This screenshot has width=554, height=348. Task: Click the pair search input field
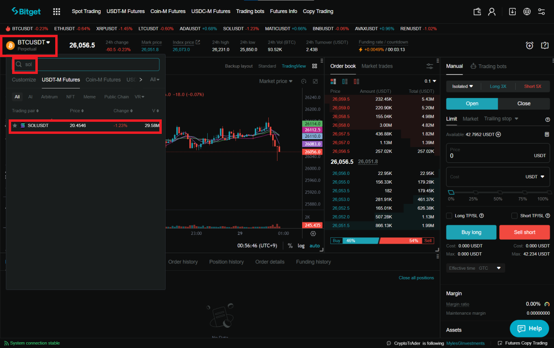[x=86, y=64]
